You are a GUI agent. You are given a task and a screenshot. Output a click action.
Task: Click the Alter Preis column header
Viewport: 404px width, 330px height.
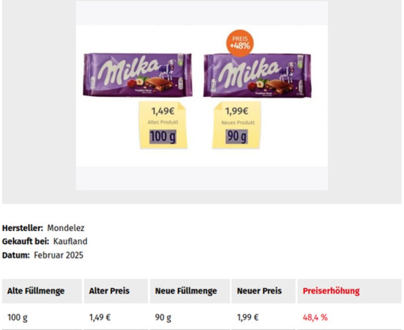pos(109,291)
